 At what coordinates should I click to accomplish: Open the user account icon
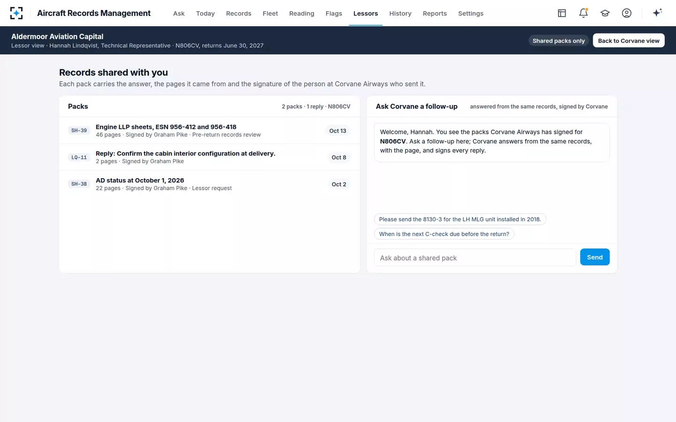[x=627, y=13]
